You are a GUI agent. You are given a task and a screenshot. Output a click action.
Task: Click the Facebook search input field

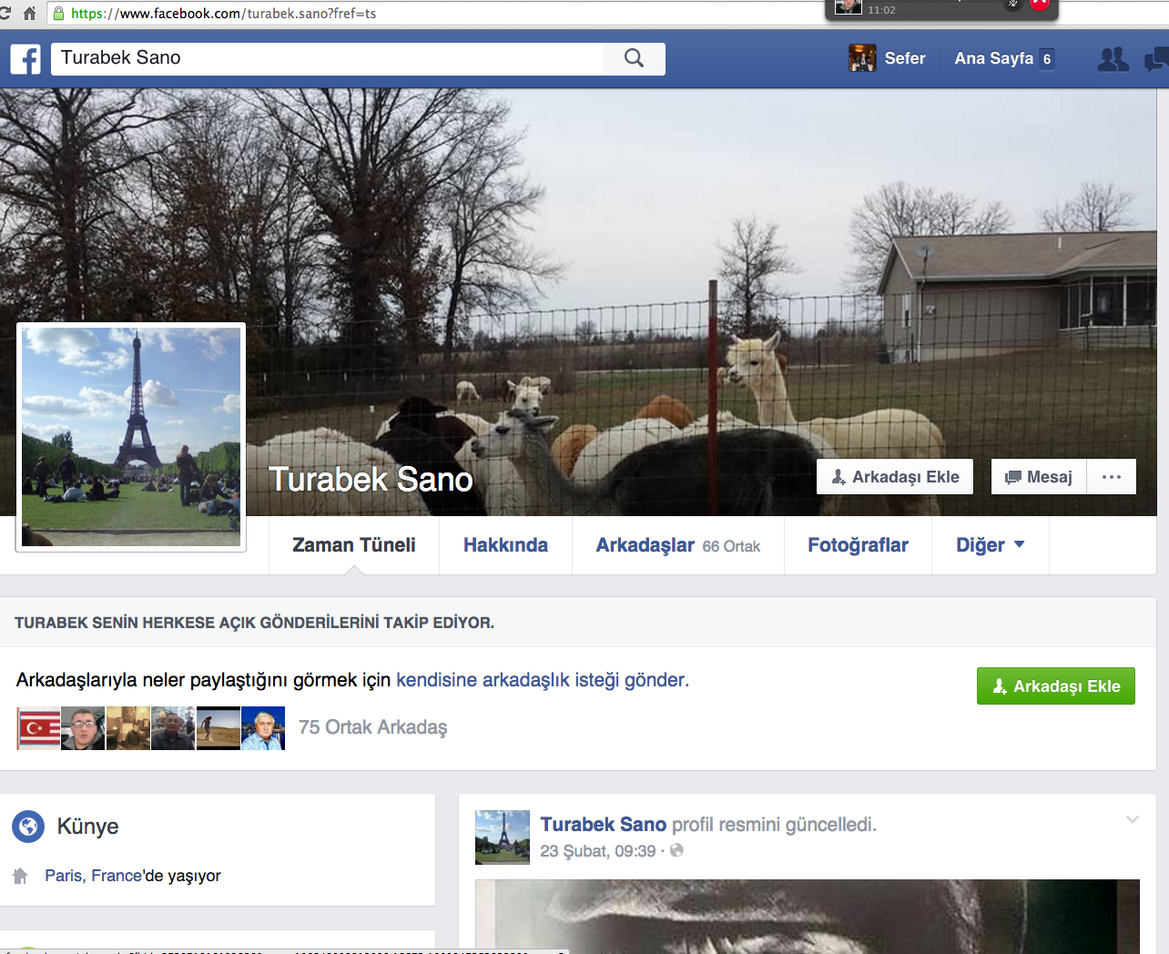[327, 58]
